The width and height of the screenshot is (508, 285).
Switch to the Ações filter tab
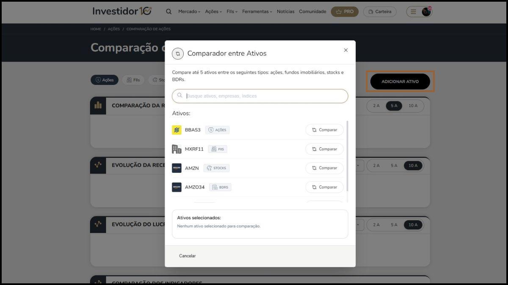click(x=105, y=80)
